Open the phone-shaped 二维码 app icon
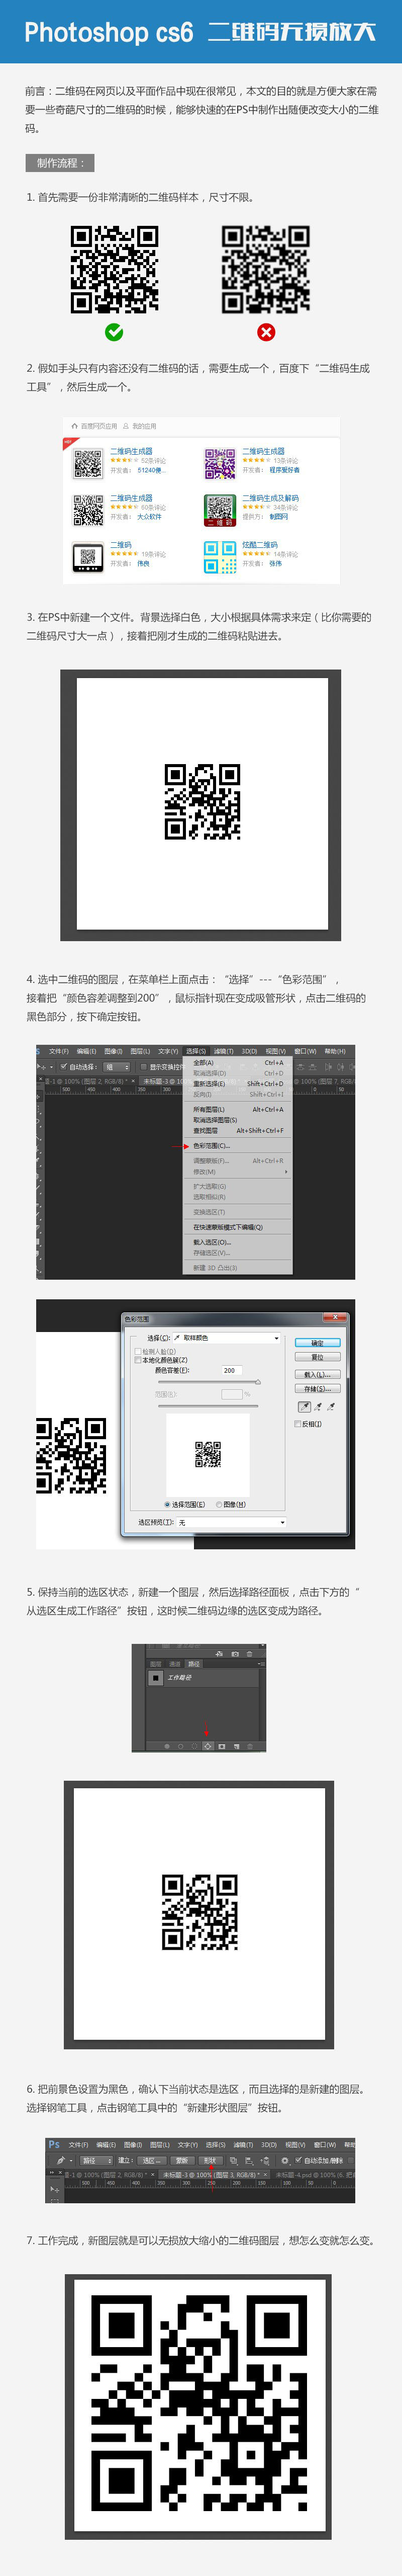402x2576 pixels. [88, 557]
